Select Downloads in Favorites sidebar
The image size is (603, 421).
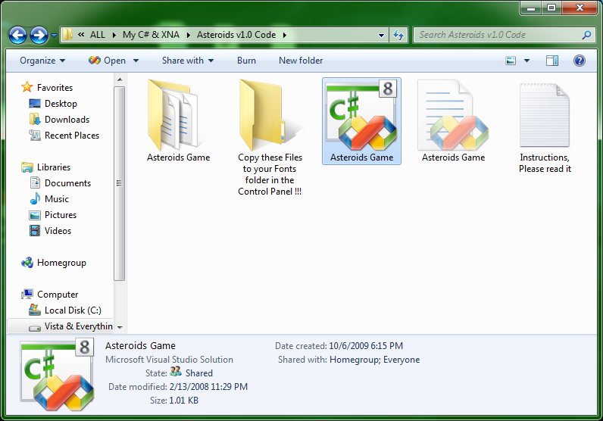coord(67,120)
